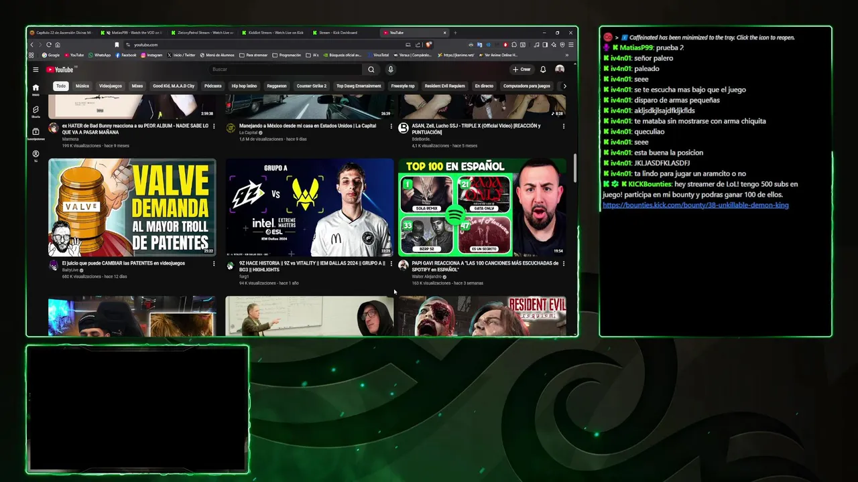The height and width of the screenshot is (482, 858).
Task: Click the browser back arrow
Action: pos(32,45)
